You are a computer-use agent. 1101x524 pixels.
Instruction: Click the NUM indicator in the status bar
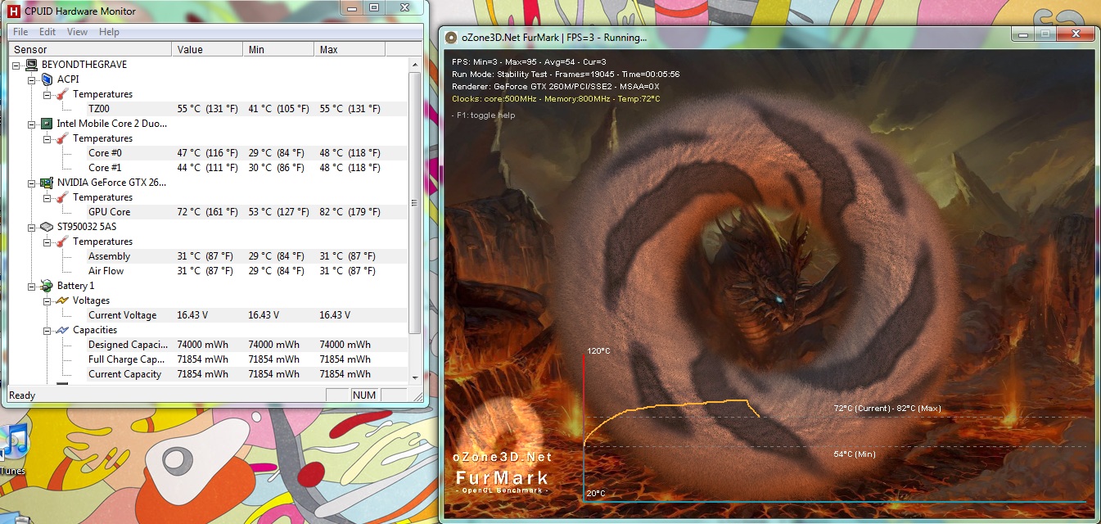[363, 395]
